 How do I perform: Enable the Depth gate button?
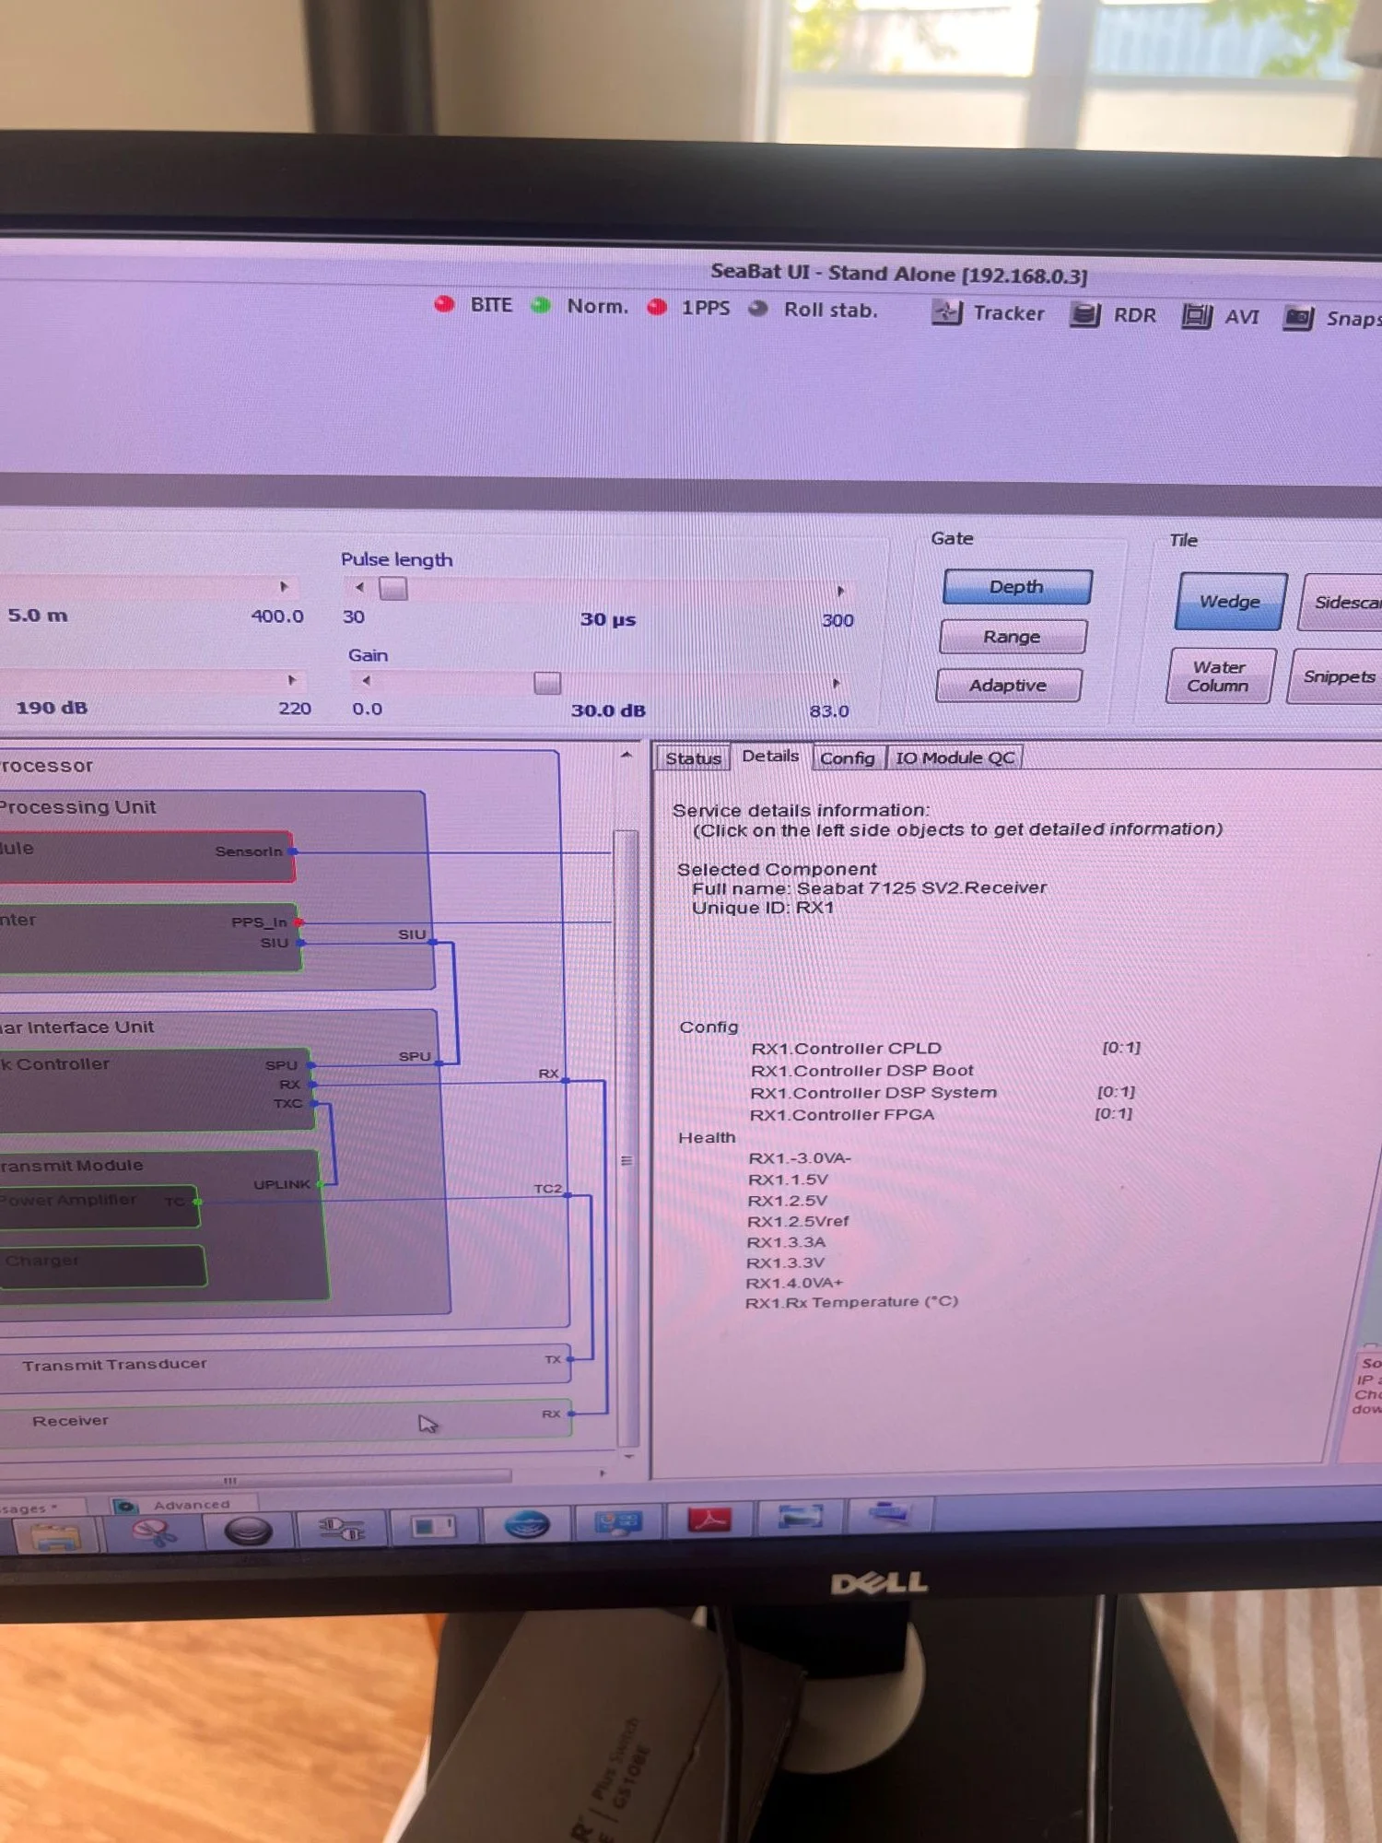(x=1017, y=587)
